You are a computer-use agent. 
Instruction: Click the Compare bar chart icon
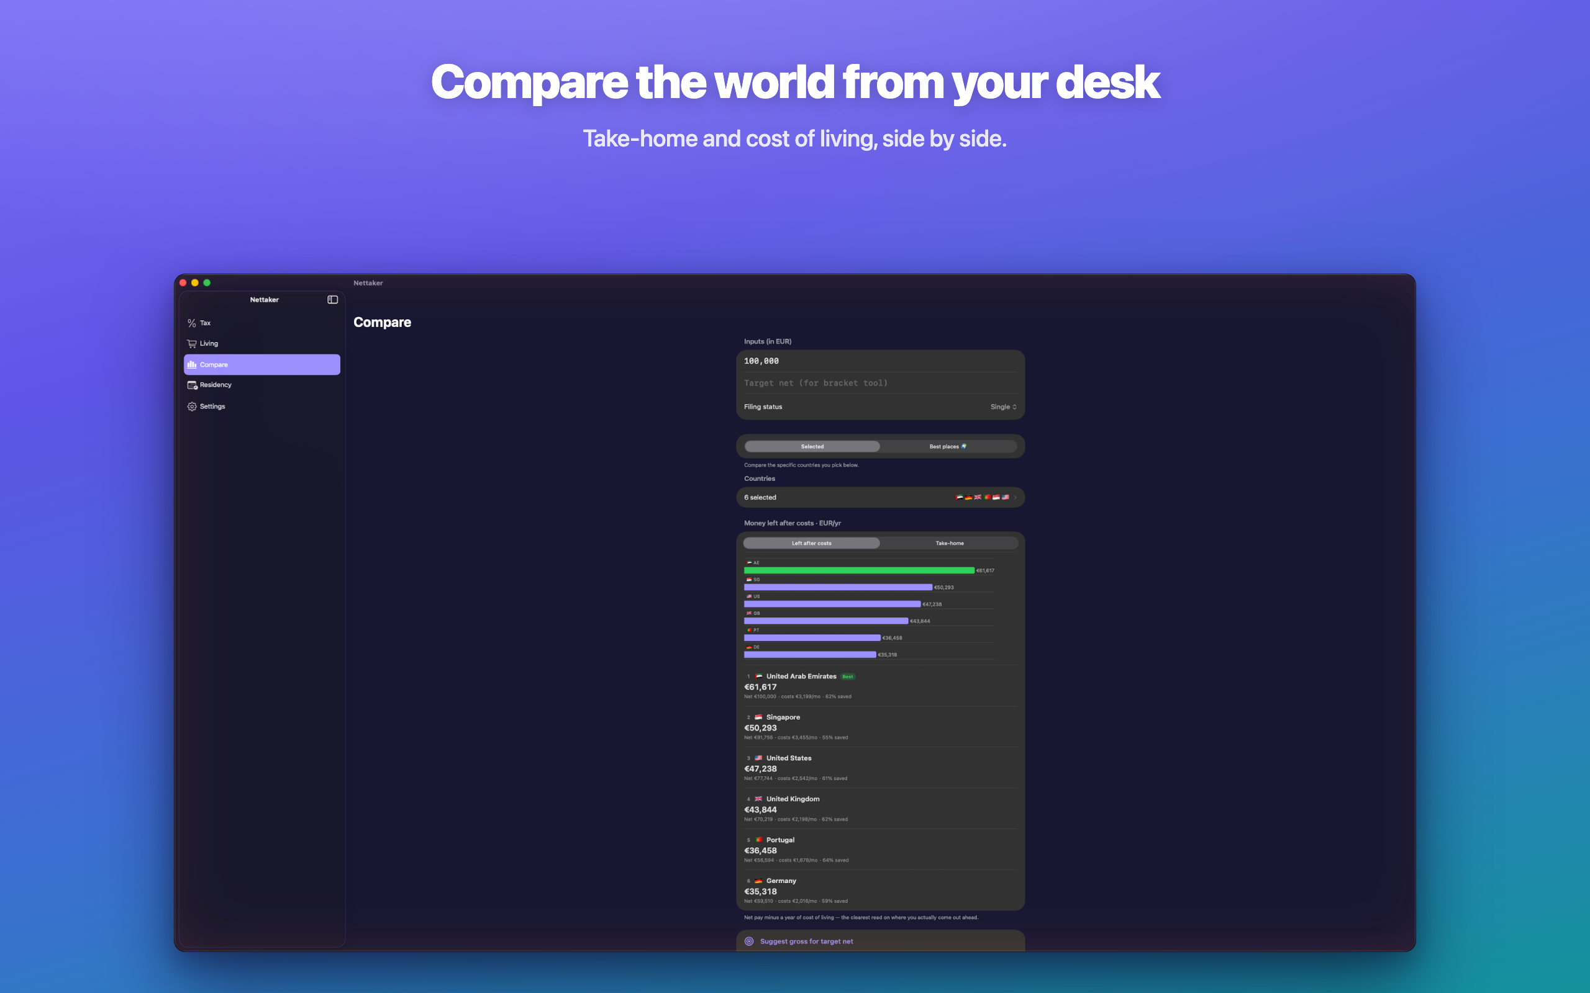(192, 364)
